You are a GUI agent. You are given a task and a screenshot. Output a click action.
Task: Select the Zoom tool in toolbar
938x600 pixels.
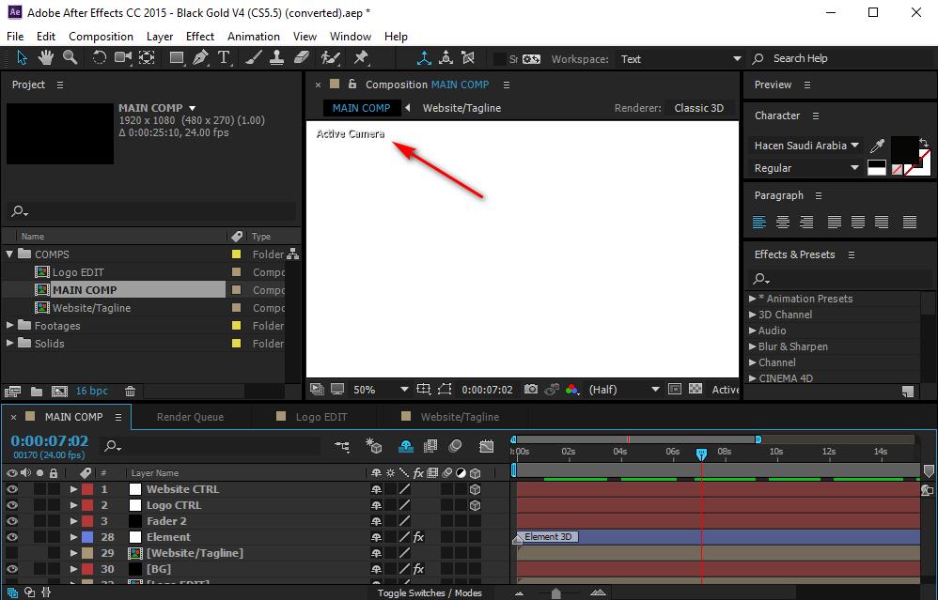[x=70, y=58]
